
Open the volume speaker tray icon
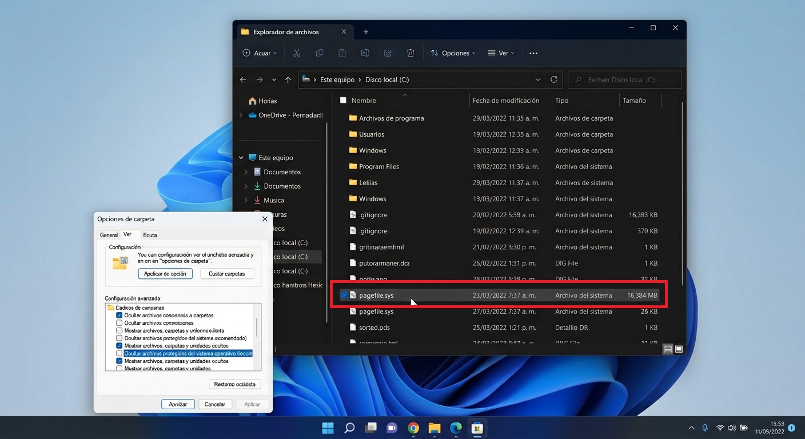click(732, 428)
